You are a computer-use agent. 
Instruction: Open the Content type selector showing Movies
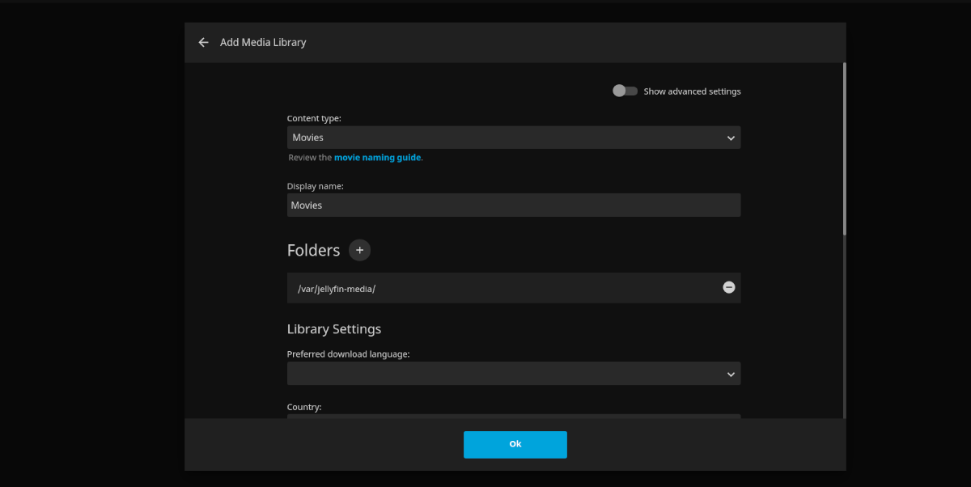(x=514, y=138)
